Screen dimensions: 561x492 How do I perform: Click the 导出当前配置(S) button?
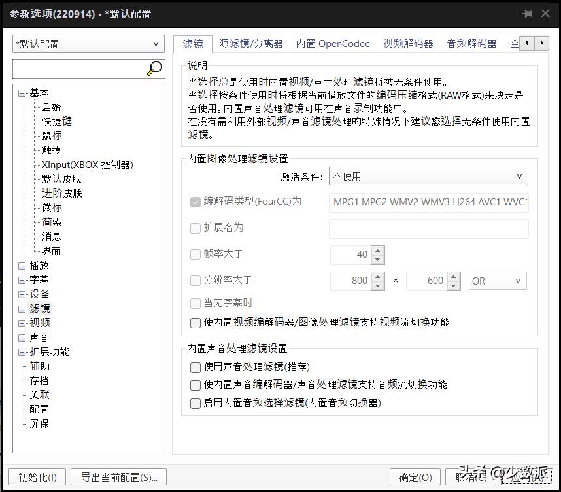(x=118, y=477)
